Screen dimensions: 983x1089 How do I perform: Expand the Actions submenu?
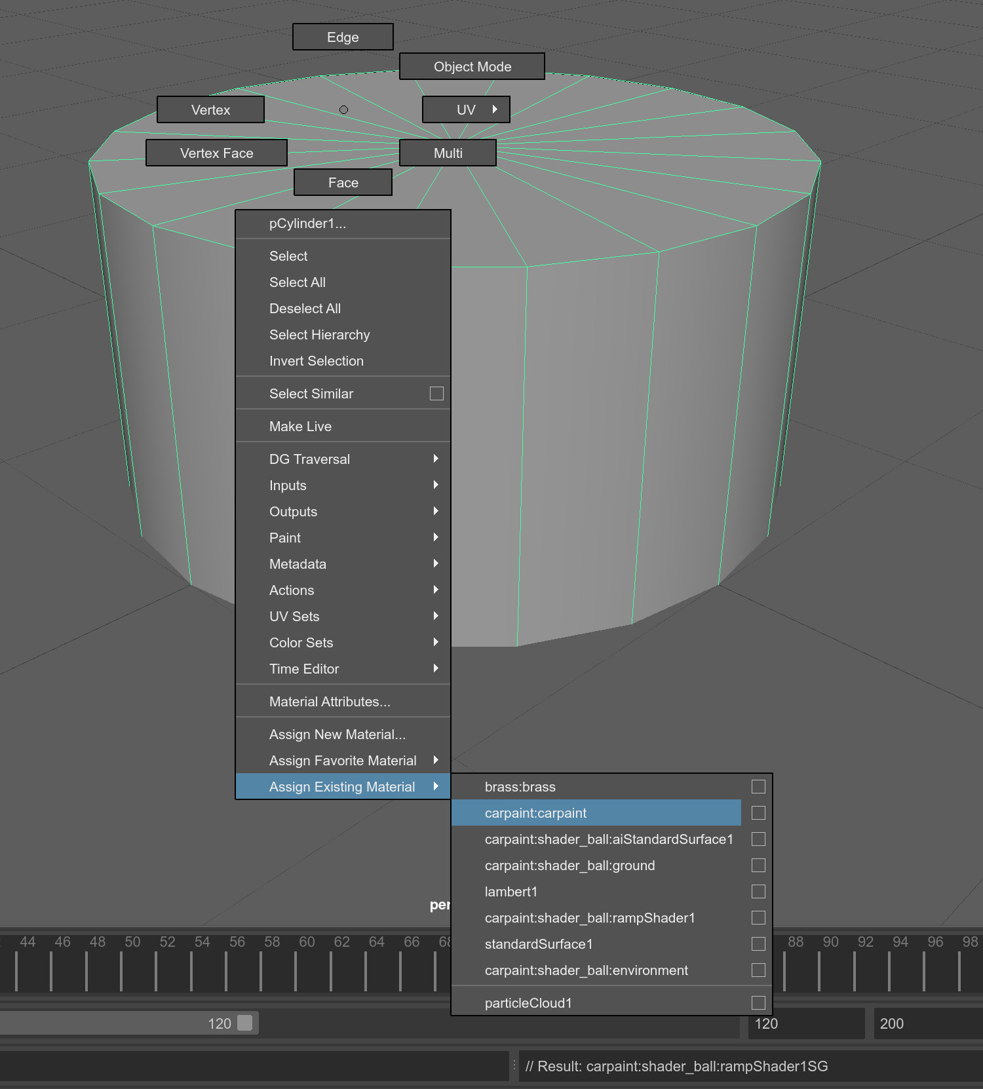tap(343, 590)
